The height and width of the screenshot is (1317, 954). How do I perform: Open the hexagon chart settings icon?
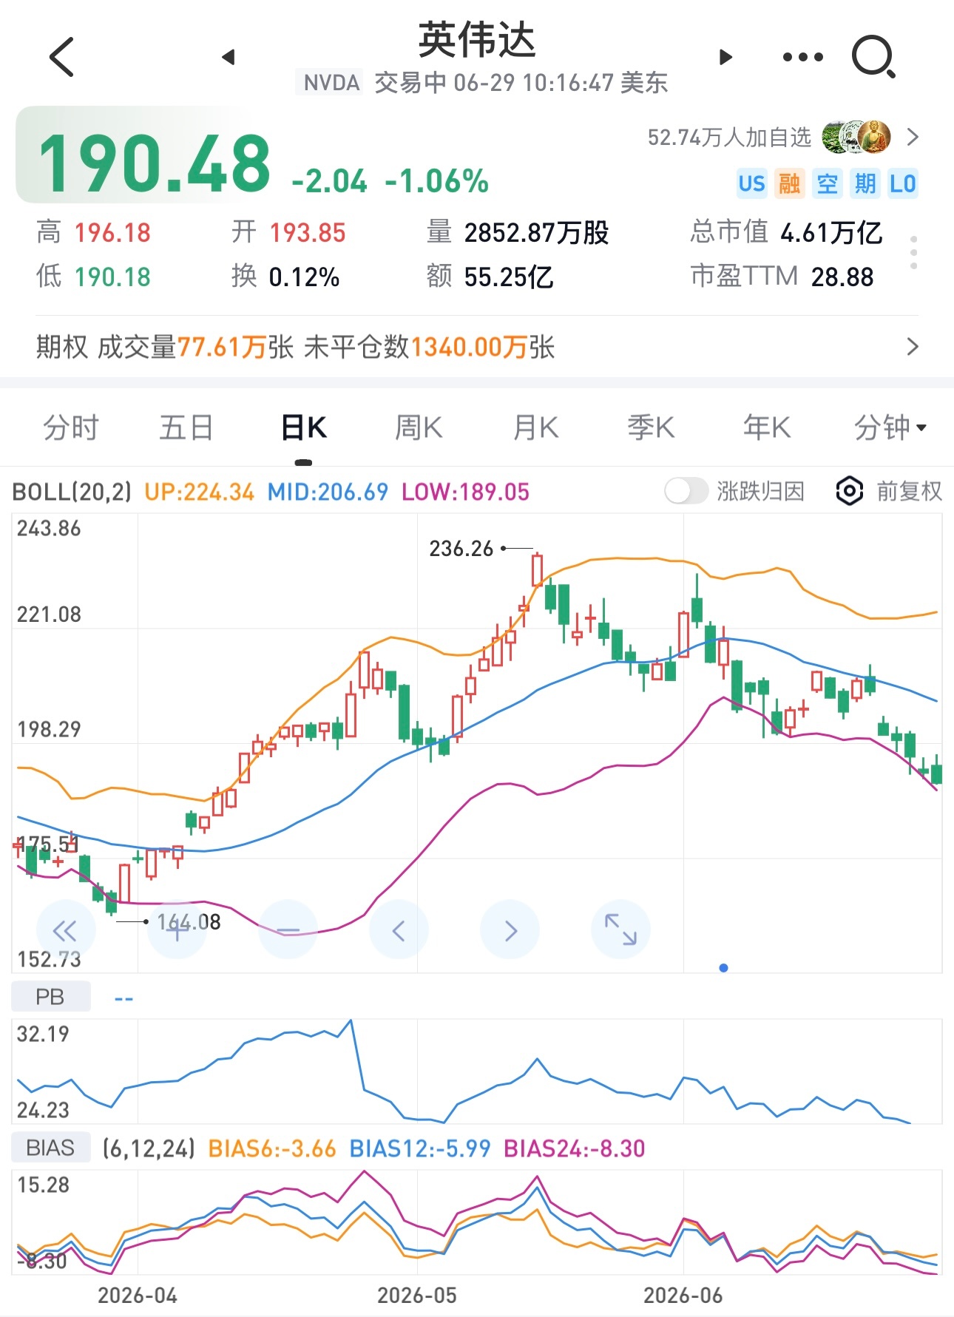coord(849,491)
